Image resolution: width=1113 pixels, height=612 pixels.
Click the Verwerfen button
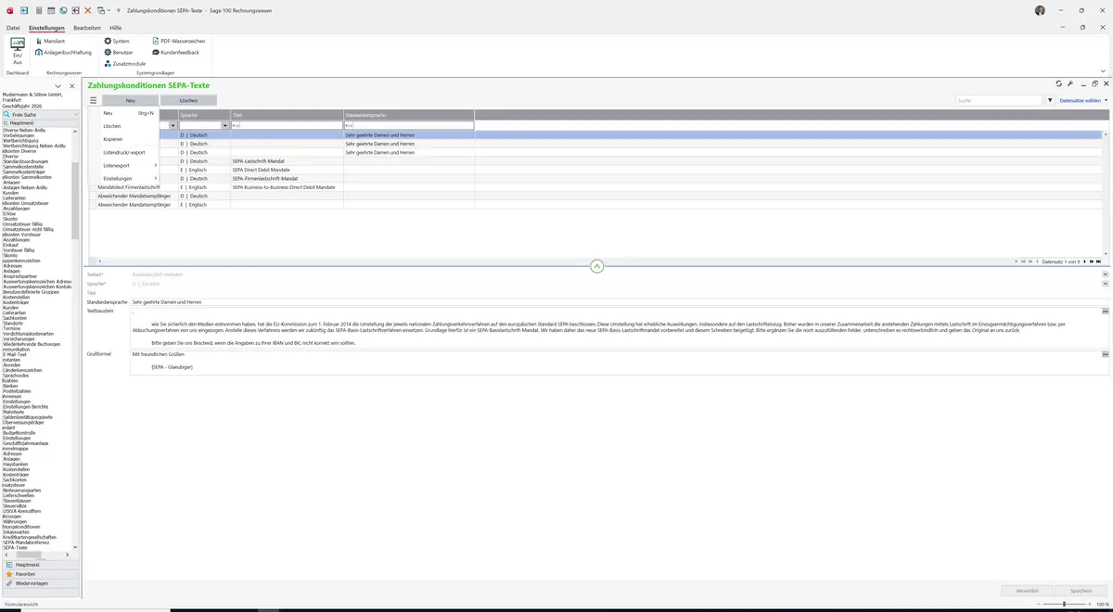pos(1027,590)
